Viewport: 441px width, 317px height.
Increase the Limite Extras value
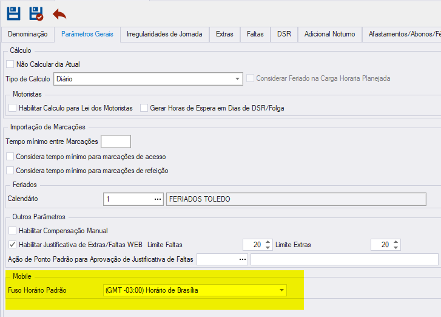point(396,242)
